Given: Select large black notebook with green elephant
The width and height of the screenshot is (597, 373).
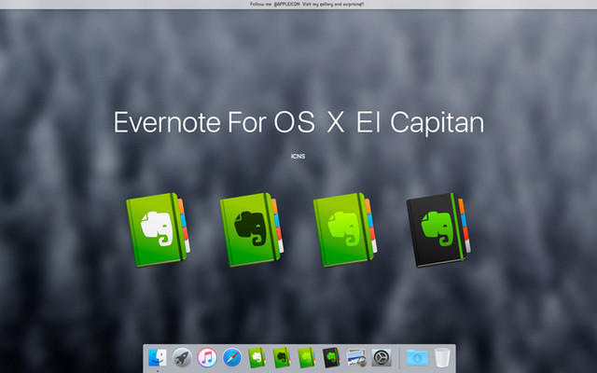Looking at the screenshot, I should [438, 229].
